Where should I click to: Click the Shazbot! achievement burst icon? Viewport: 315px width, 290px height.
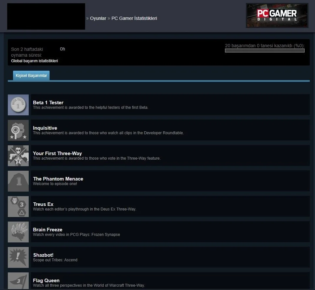pyautogui.click(x=18, y=257)
